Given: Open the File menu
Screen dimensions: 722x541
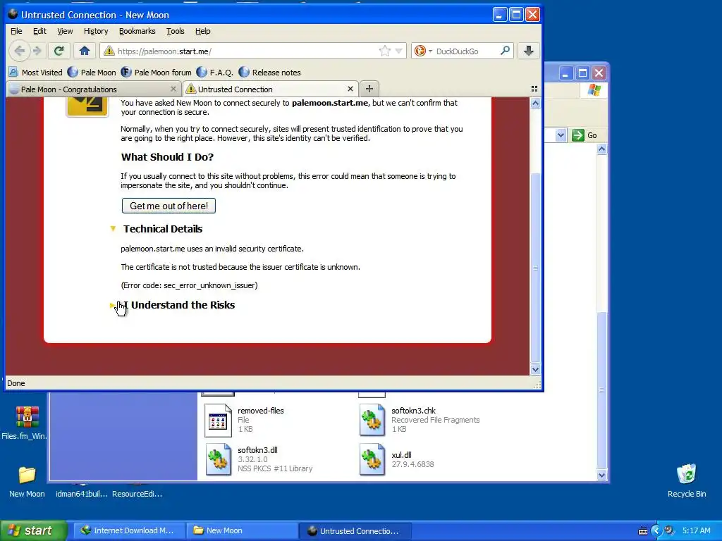Looking at the screenshot, I should [16, 31].
